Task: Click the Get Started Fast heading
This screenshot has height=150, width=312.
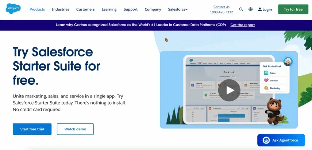Action: pyautogui.click(x=271, y=67)
